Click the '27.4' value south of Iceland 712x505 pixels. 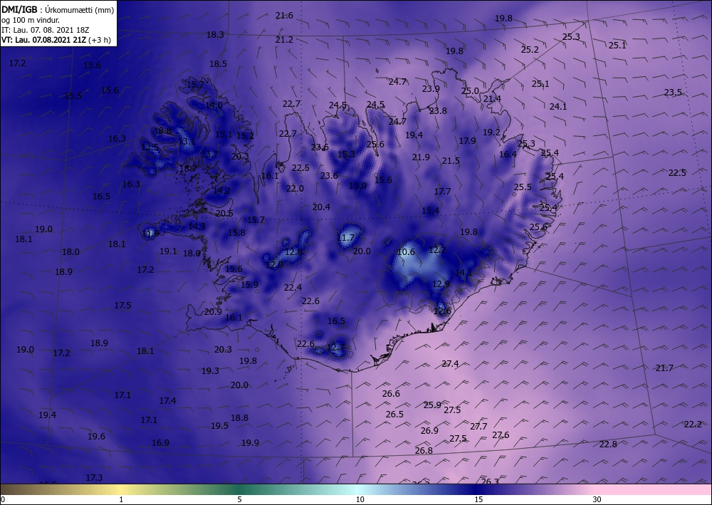(450, 363)
